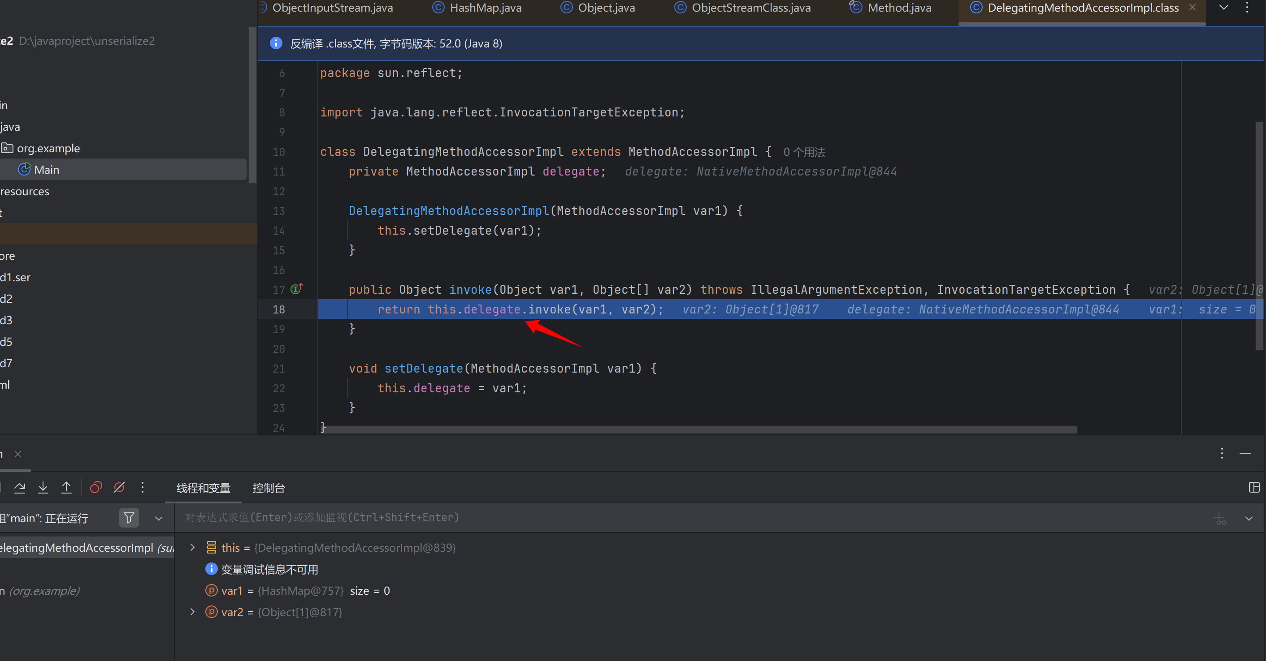Toggle the Mute Breakpoints icon
The width and height of the screenshot is (1266, 661).
tap(119, 488)
